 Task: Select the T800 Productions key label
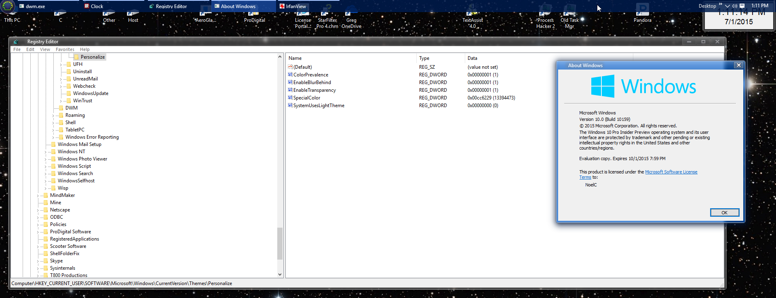(x=69, y=275)
